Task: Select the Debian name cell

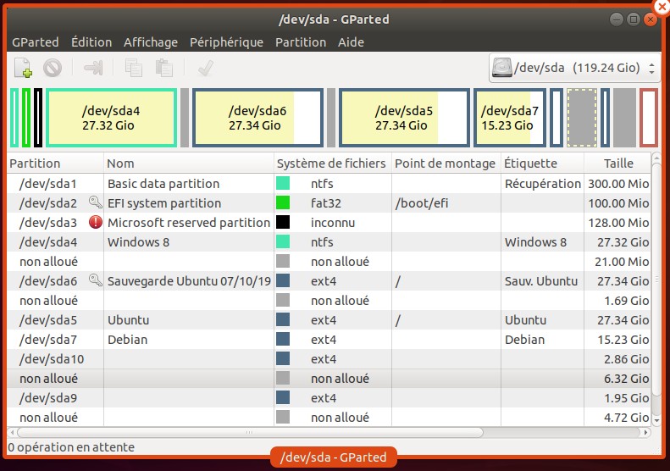Action: click(127, 340)
